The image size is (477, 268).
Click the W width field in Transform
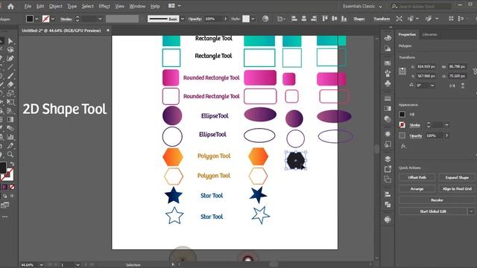pyautogui.click(x=457, y=66)
